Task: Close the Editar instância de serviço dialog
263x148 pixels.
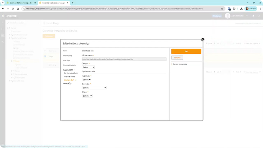Action: (202, 39)
